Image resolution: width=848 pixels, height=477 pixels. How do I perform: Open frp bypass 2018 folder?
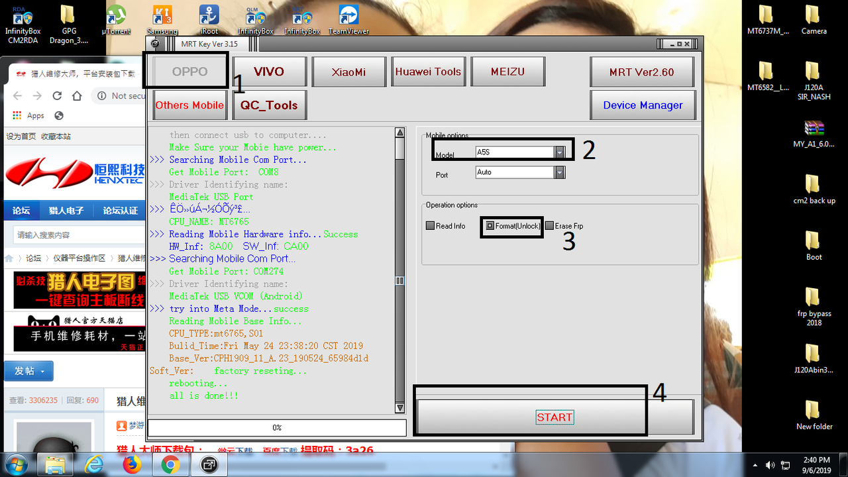click(x=814, y=306)
